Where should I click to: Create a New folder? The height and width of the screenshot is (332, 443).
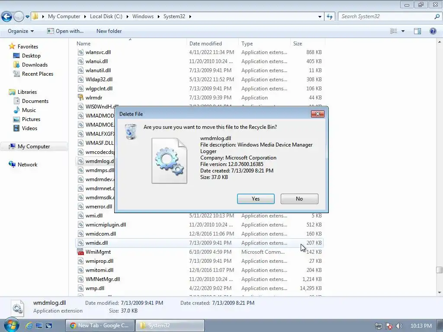click(x=109, y=31)
